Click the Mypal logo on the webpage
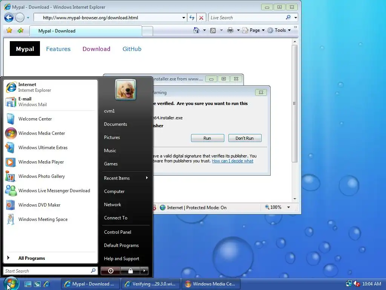 pos(25,49)
